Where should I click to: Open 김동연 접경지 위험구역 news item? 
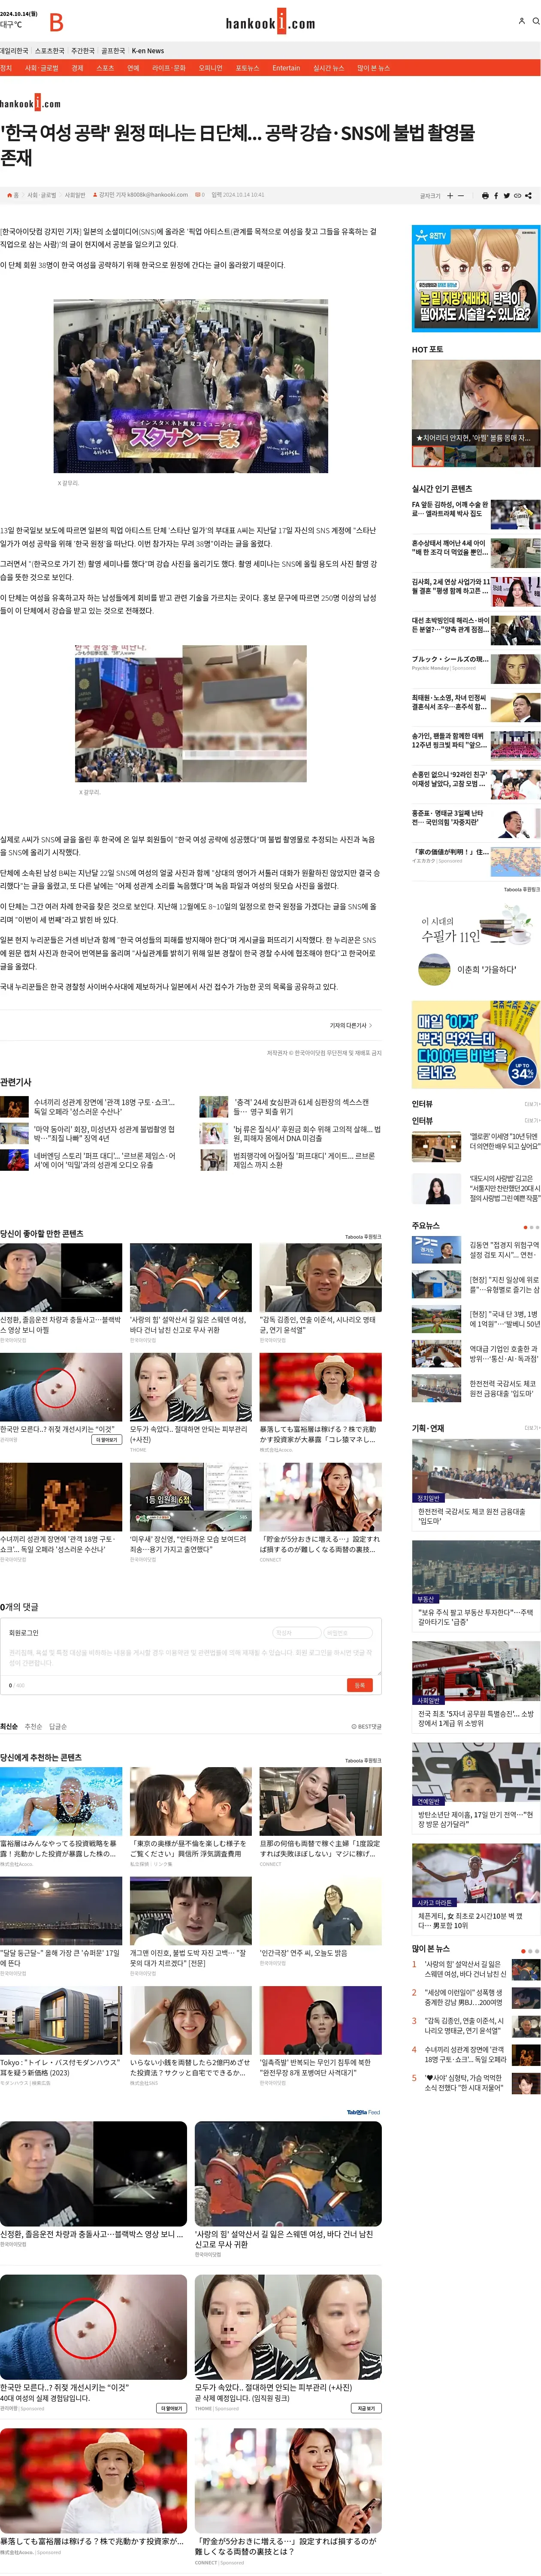coord(476,1249)
